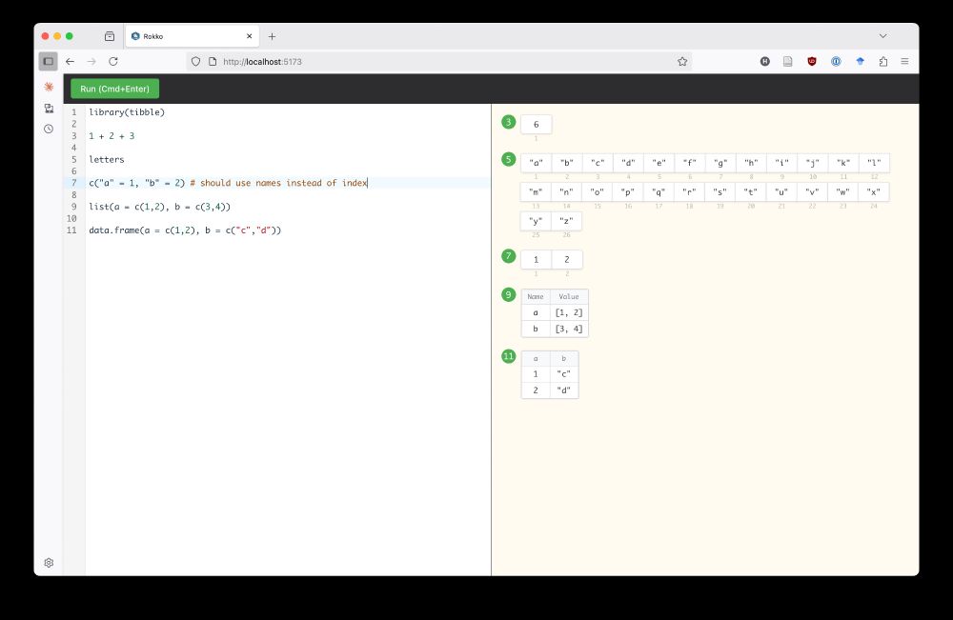Click the blue graduation cap extension icon
Viewport: 953px width, 620px height.
click(860, 61)
